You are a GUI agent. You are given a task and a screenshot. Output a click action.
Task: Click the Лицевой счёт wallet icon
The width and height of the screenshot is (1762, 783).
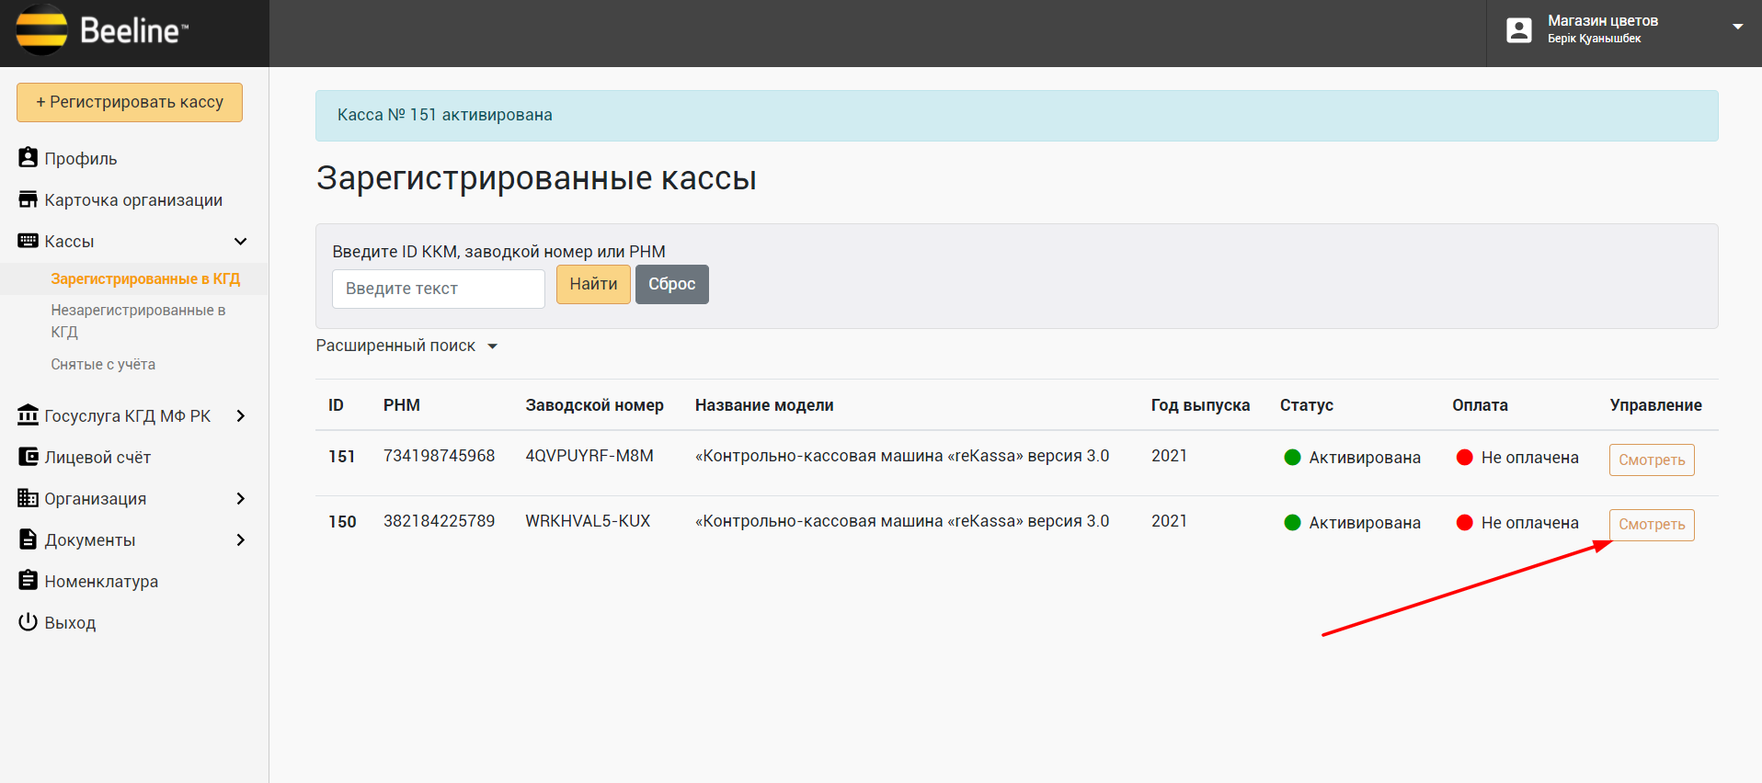click(28, 457)
